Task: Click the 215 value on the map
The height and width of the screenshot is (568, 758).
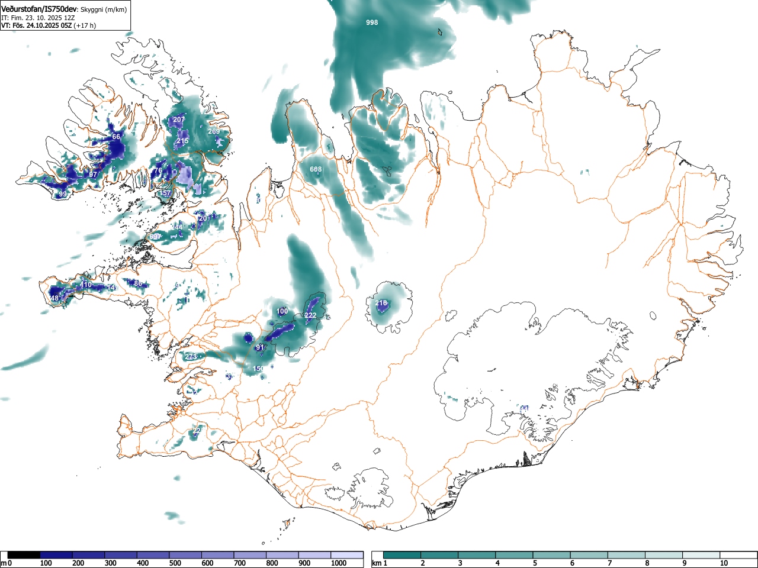Action: coord(182,141)
